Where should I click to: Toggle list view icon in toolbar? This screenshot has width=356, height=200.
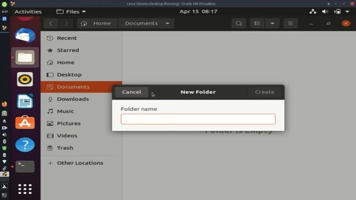tap(257, 23)
